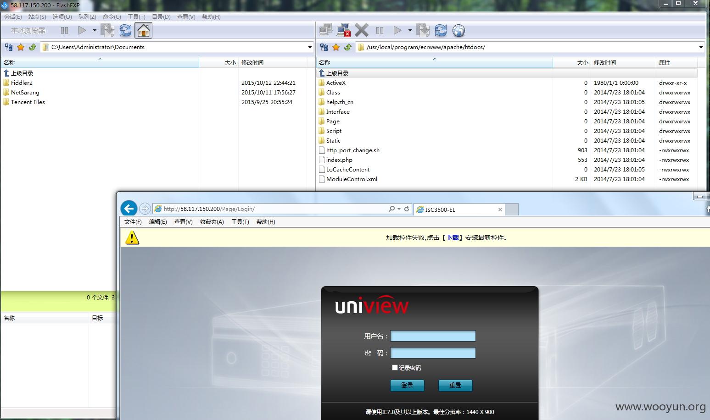This screenshot has width=710, height=420.
Task: Click the remote play transfer icon
Action: 397,30
